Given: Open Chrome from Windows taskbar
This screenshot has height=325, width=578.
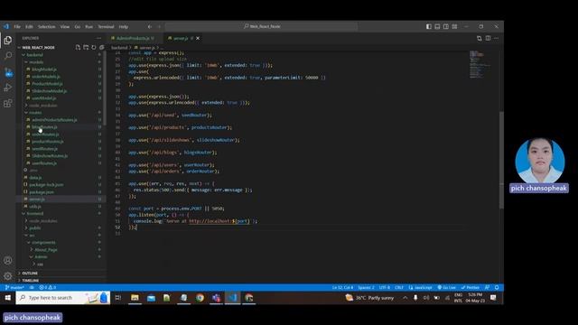Looking at the screenshot, I should tap(200, 298).
